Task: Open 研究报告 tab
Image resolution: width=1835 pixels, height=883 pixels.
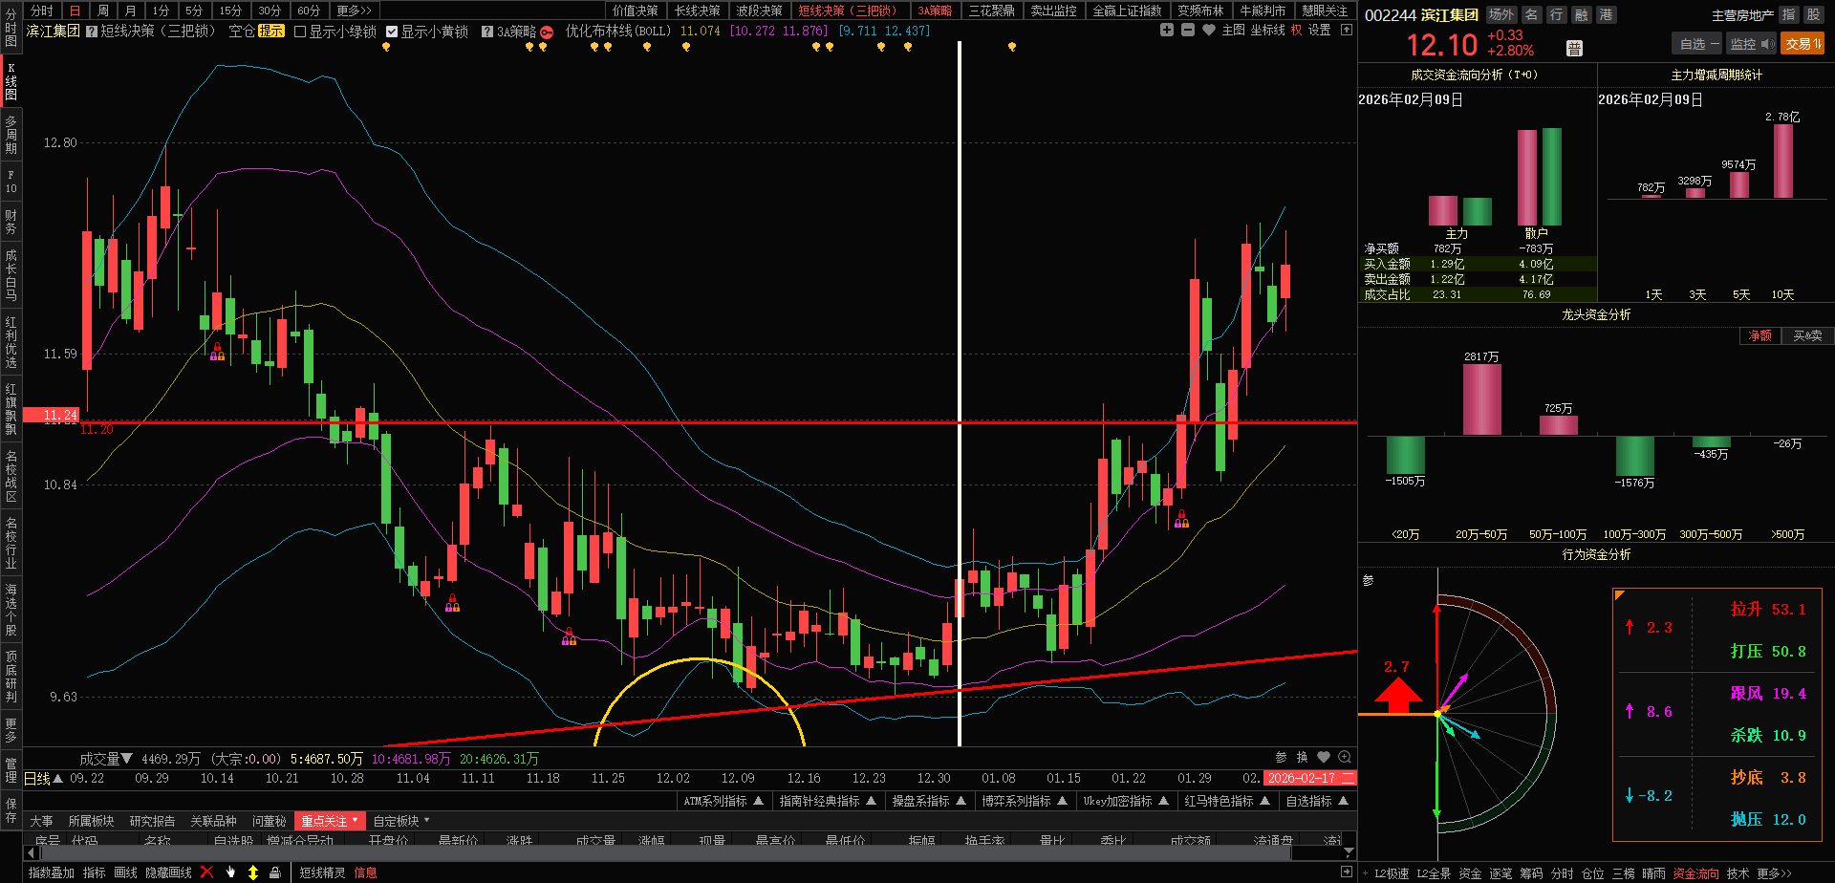Action: click(x=152, y=821)
